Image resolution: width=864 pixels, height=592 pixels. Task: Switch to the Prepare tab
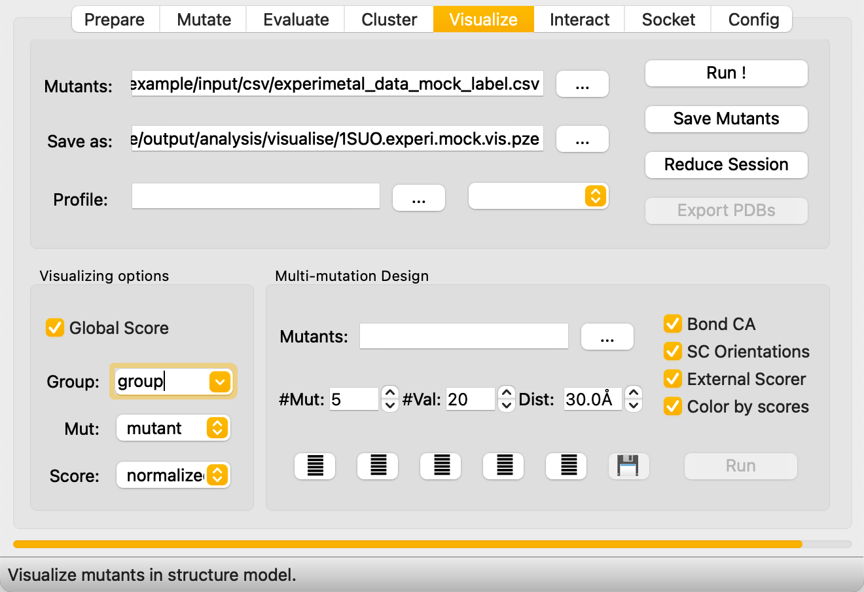[115, 20]
